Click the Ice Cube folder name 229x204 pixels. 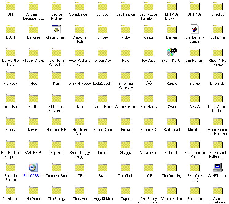pyautogui.click(x=149, y=61)
